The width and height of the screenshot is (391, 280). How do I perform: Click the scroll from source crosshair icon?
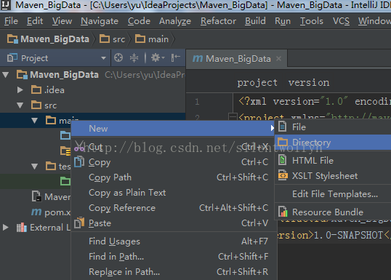(x=118, y=58)
